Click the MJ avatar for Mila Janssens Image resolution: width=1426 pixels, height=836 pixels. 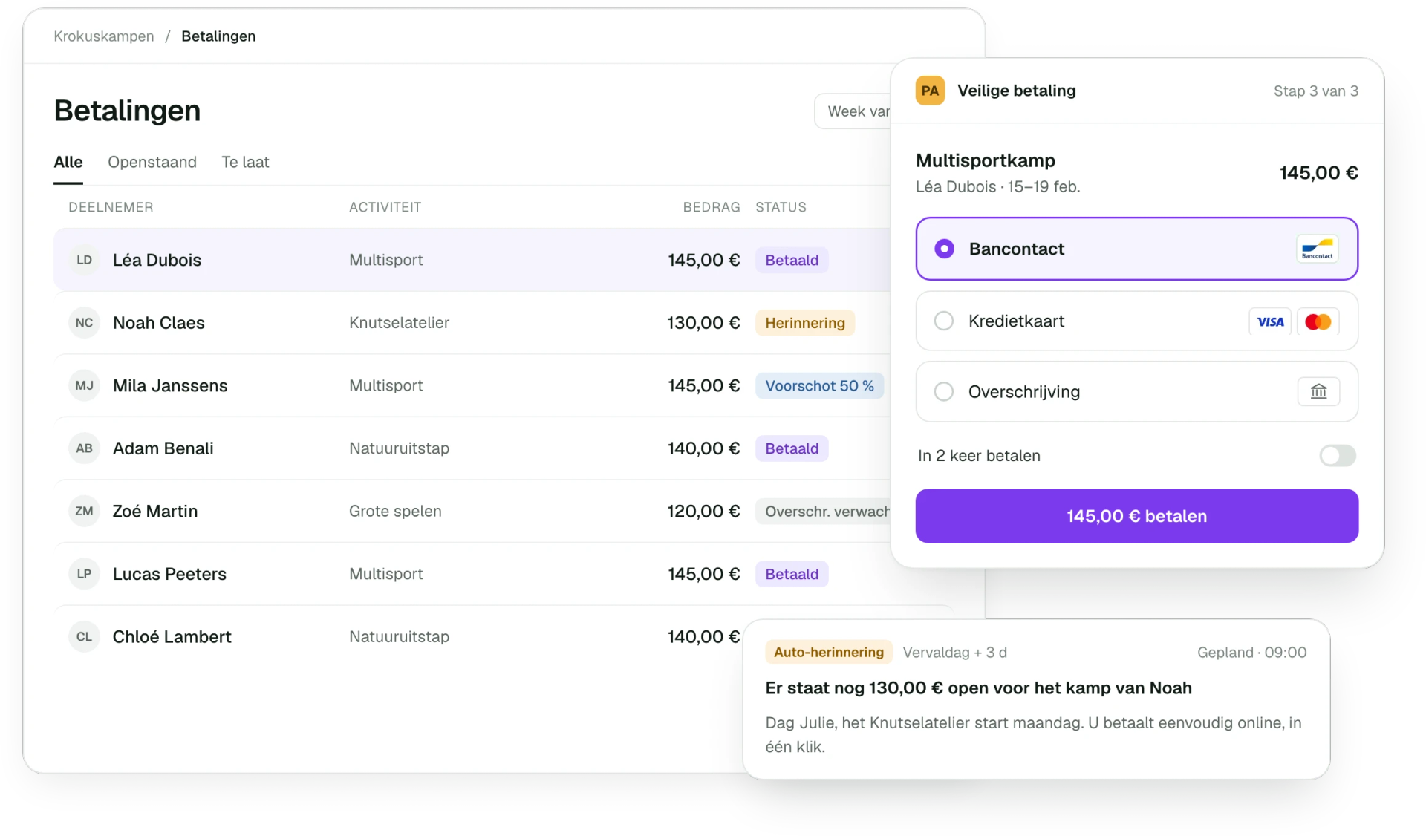tap(84, 385)
